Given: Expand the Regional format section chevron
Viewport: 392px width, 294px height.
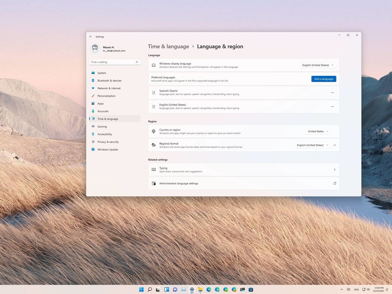Looking at the screenshot, I should pyautogui.click(x=335, y=145).
